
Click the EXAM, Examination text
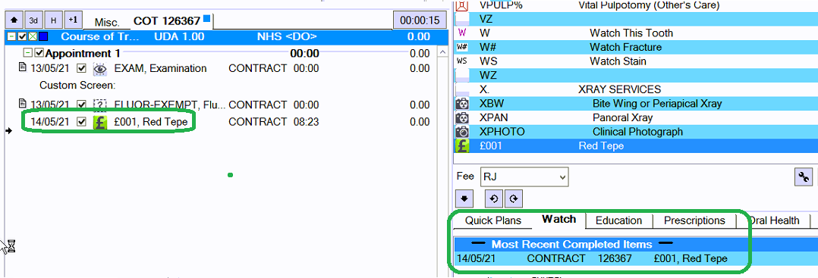tap(160, 69)
